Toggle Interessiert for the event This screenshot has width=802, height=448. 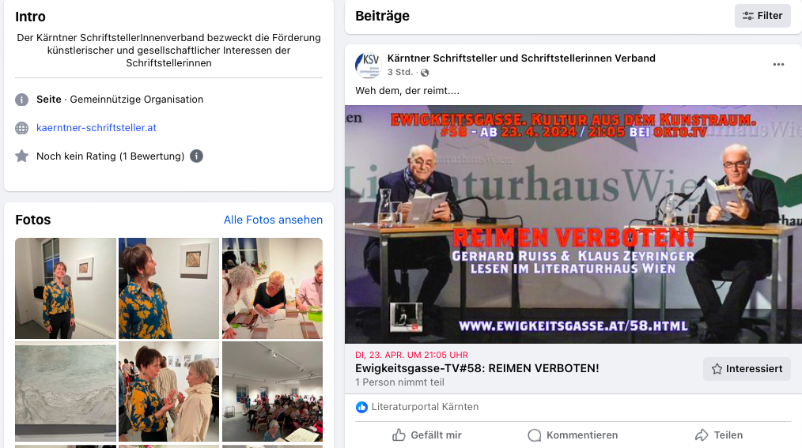(x=747, y=369)
